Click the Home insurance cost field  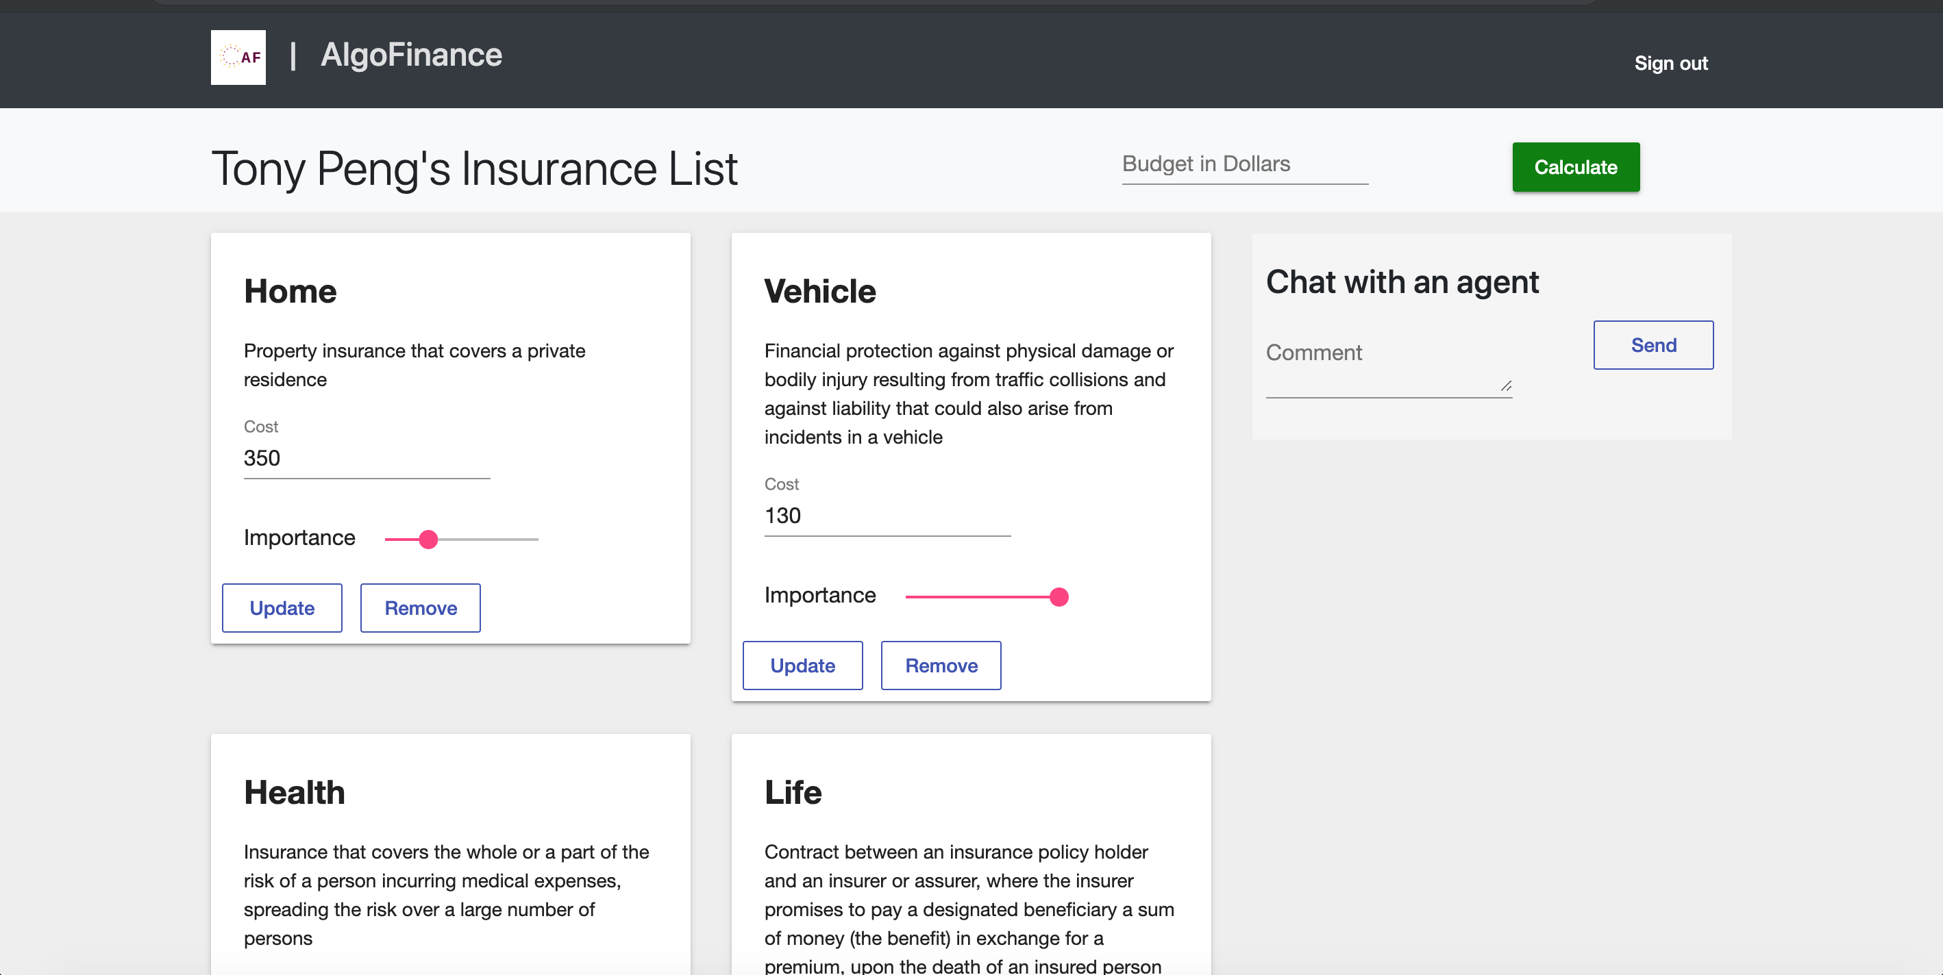(x=367, y=459)
